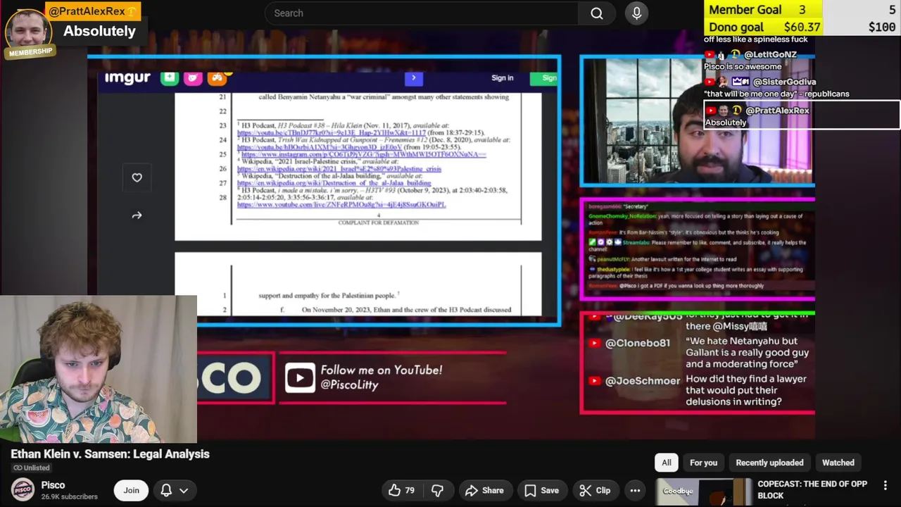Like the video with thumbs up
This screenshot has width=901, height=507.
click(401, 490)
